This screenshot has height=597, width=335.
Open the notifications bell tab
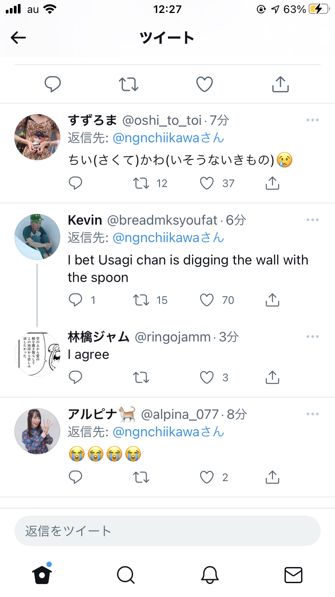tap(209, 575)
